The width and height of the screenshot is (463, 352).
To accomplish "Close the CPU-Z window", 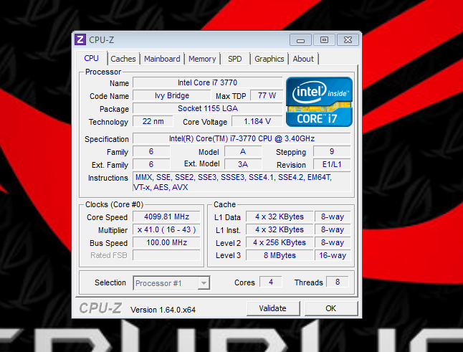I will [348, 40].
